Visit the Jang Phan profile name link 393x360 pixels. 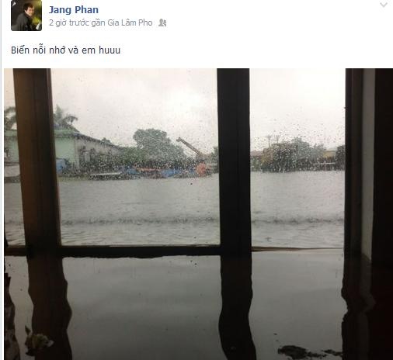[x=74, y=10]
